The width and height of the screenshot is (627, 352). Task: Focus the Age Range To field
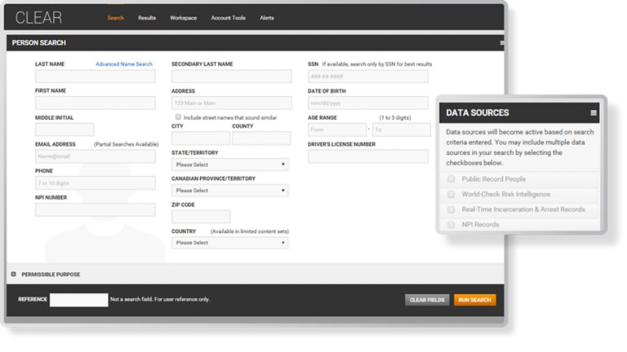click(x=402, y=130)
